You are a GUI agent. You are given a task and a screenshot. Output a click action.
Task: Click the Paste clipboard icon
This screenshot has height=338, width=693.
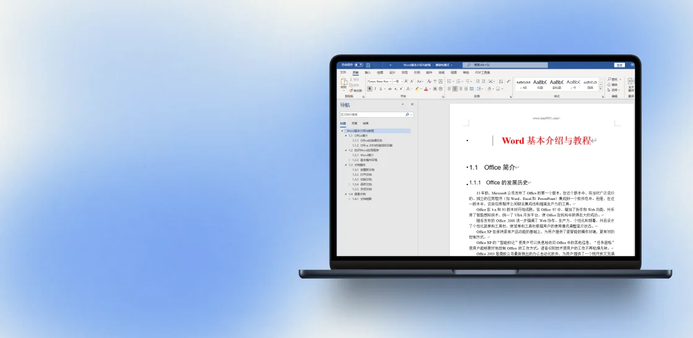344,81
